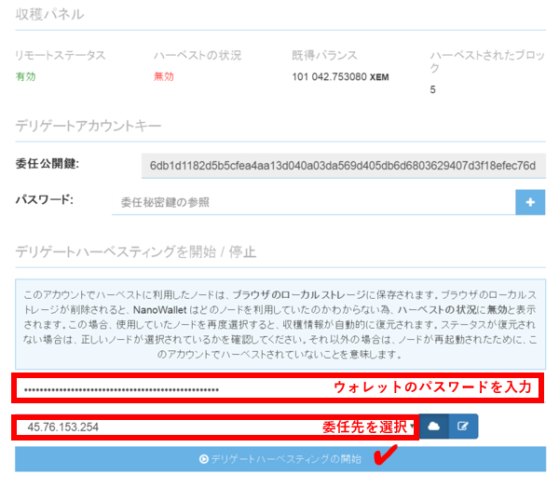Click the red 無効 harvest status value
This screenshot has width=559, height=488.
[x=164, y=76]
